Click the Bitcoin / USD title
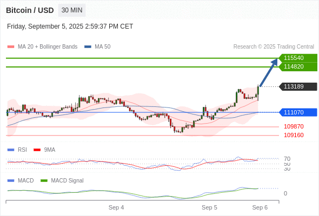 (x=30, y=10)
